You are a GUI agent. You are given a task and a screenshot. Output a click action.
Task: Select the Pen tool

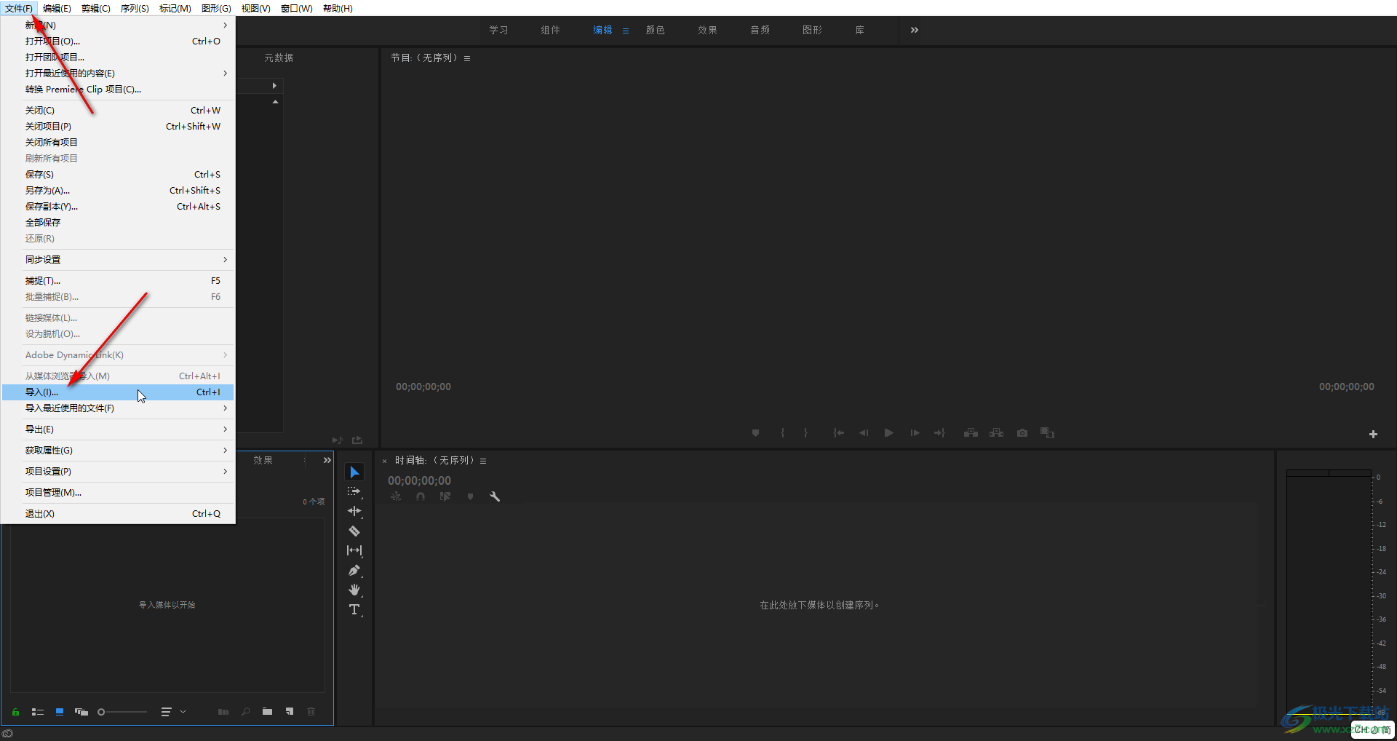pyautogui.click(x=354, y=571)
